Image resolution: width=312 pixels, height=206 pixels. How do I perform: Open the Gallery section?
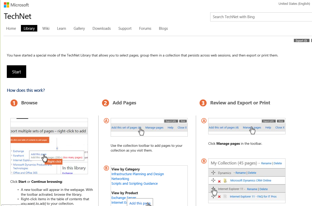(79, 28)
